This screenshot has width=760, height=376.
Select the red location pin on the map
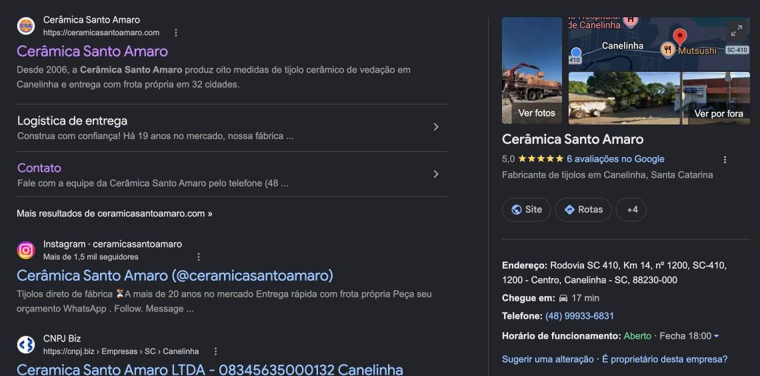tap(680, 37)
